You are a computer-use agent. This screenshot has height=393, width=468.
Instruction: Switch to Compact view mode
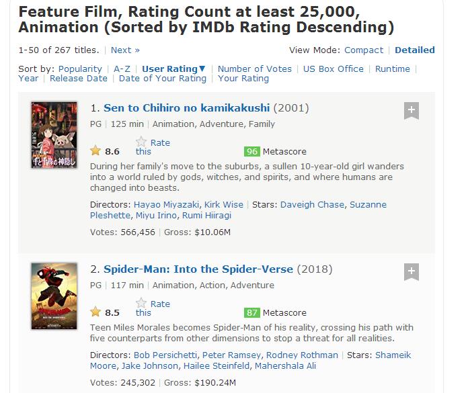click(364, 50)
